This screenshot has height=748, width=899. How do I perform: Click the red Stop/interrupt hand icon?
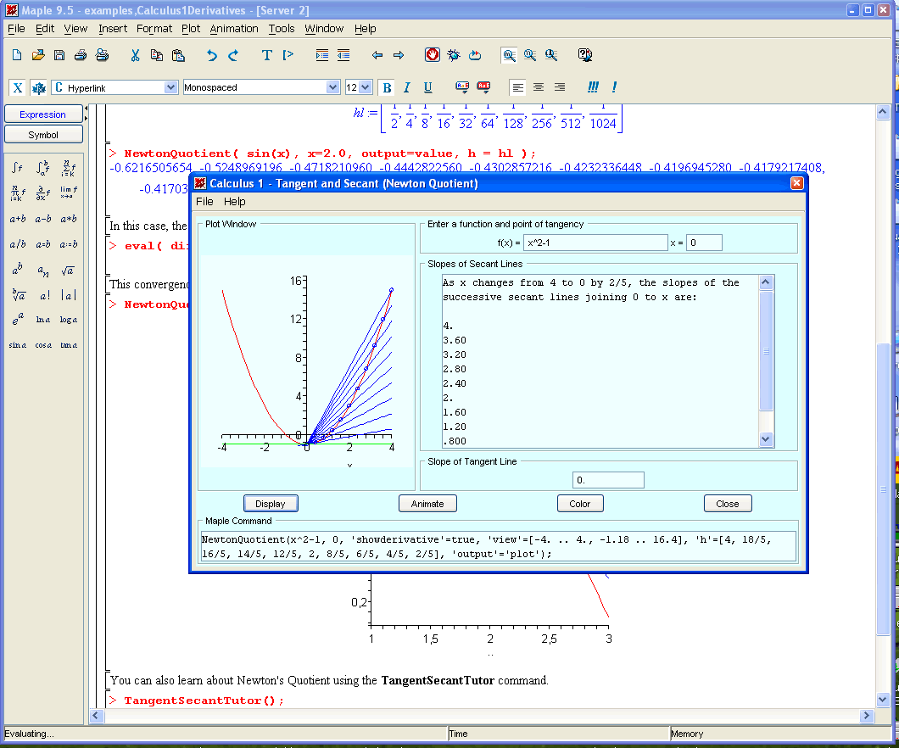pos(433,55)
